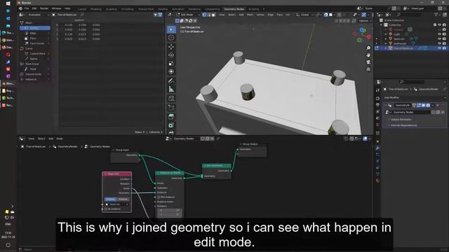
Task: Open the outliner filter dropdown
Action: tap(437, 15)
